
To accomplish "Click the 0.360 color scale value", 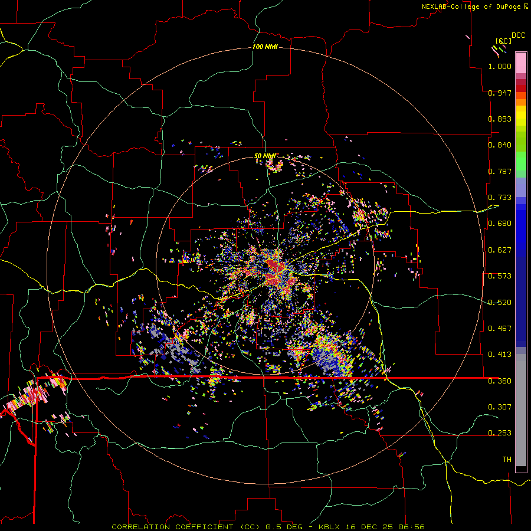I will [500, 381].
